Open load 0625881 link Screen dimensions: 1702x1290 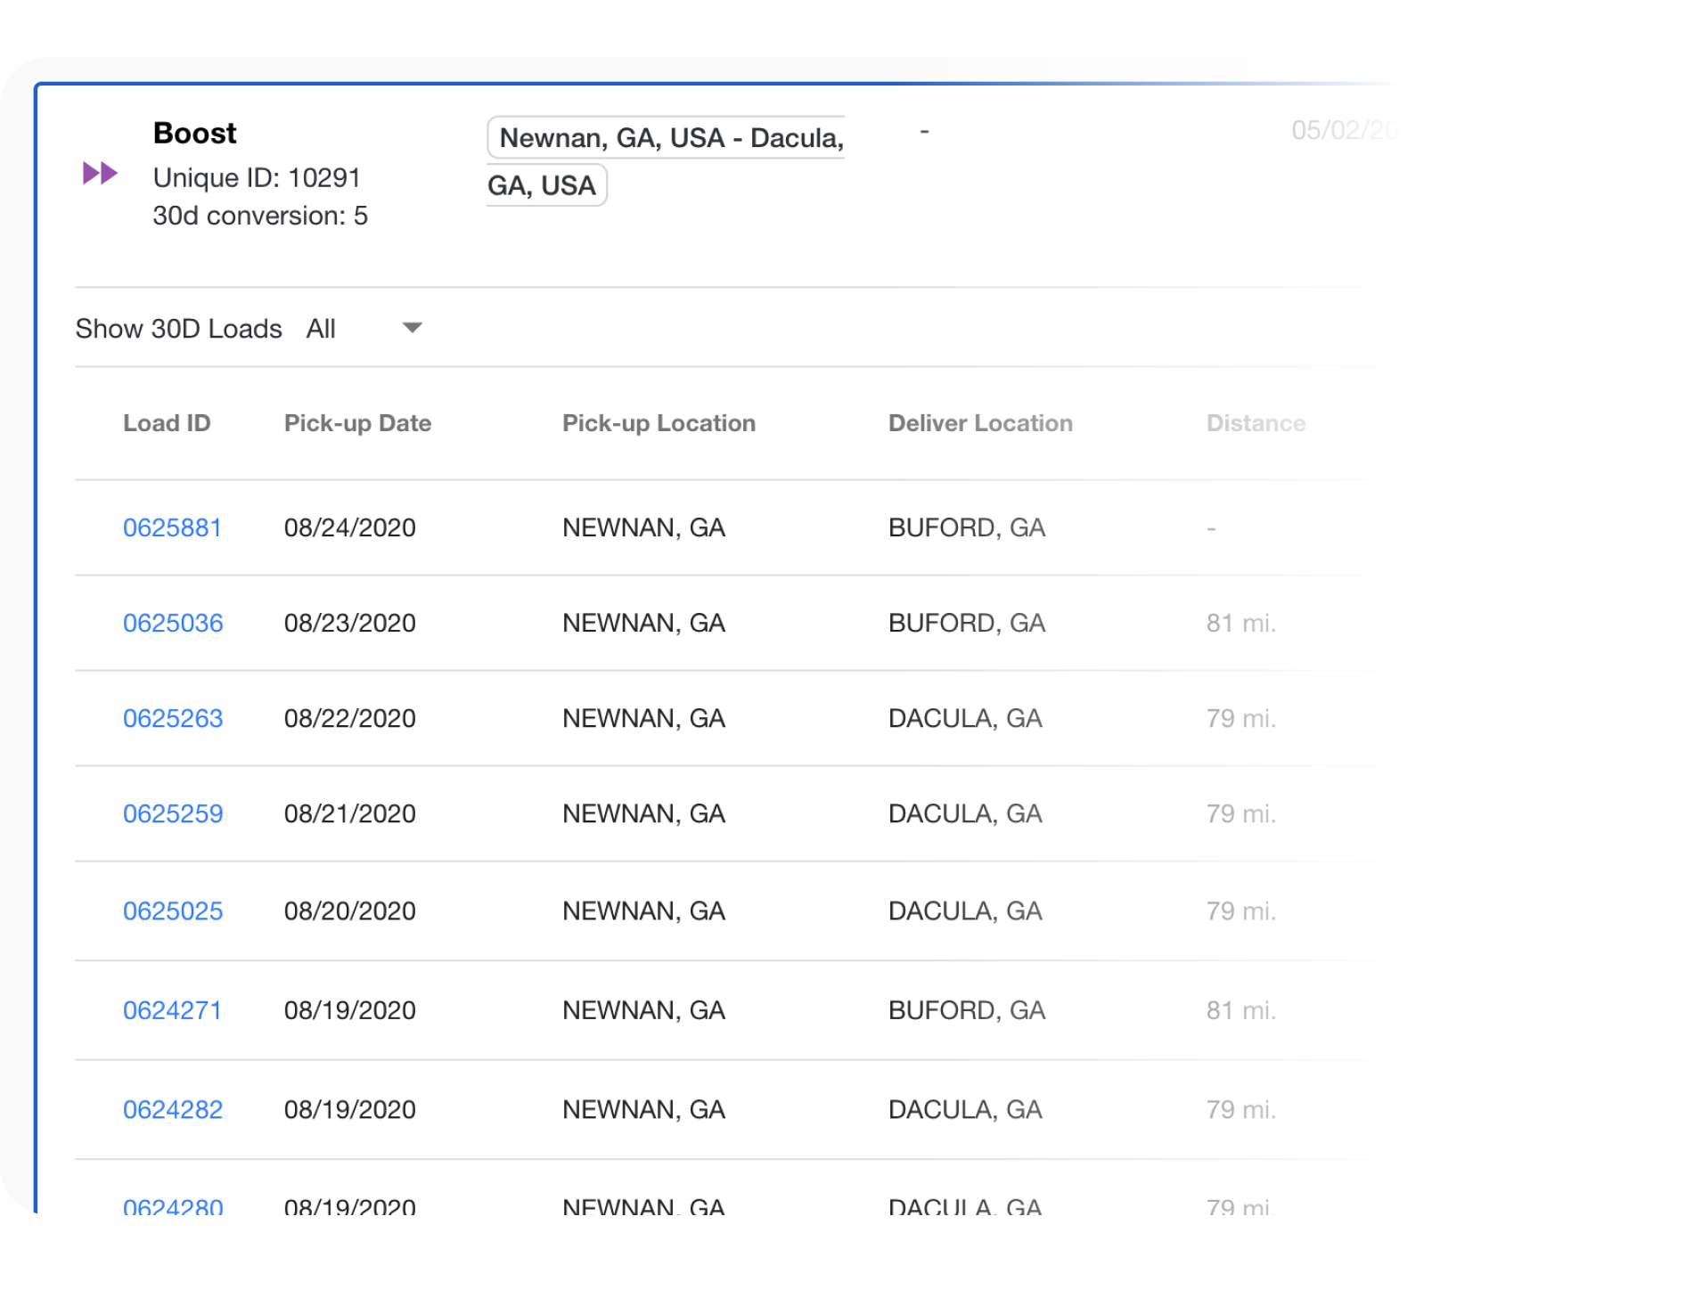coord(172,528)
